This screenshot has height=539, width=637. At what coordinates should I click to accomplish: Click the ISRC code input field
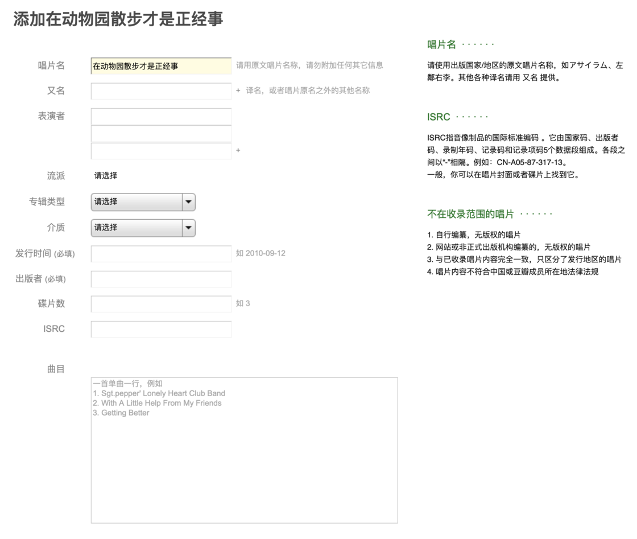pyautogui.click(x=162, y=329)
